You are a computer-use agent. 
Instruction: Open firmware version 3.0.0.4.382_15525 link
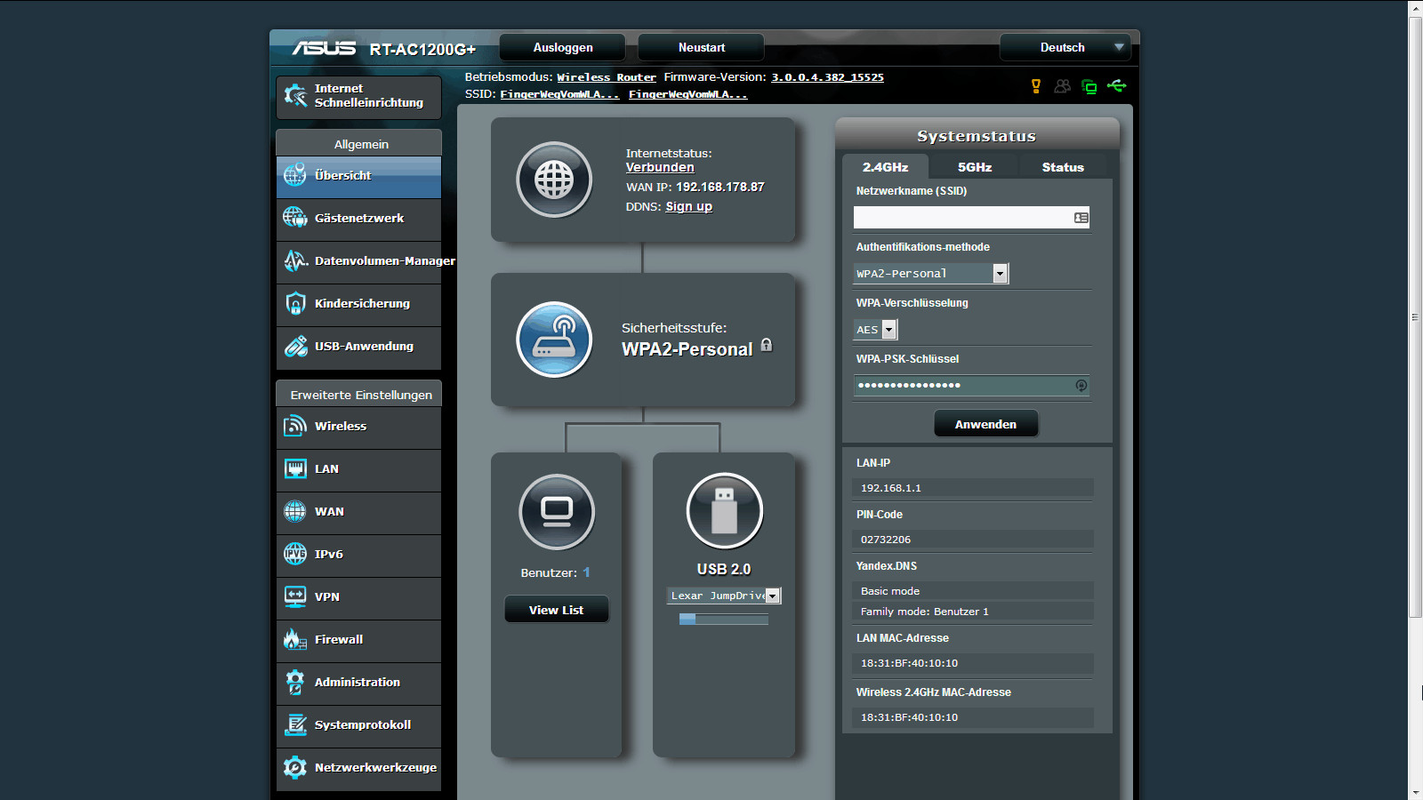click(x=827, y=78)
